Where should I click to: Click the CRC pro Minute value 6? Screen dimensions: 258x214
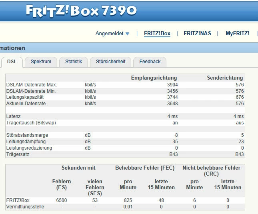click(x=194, y=200)
